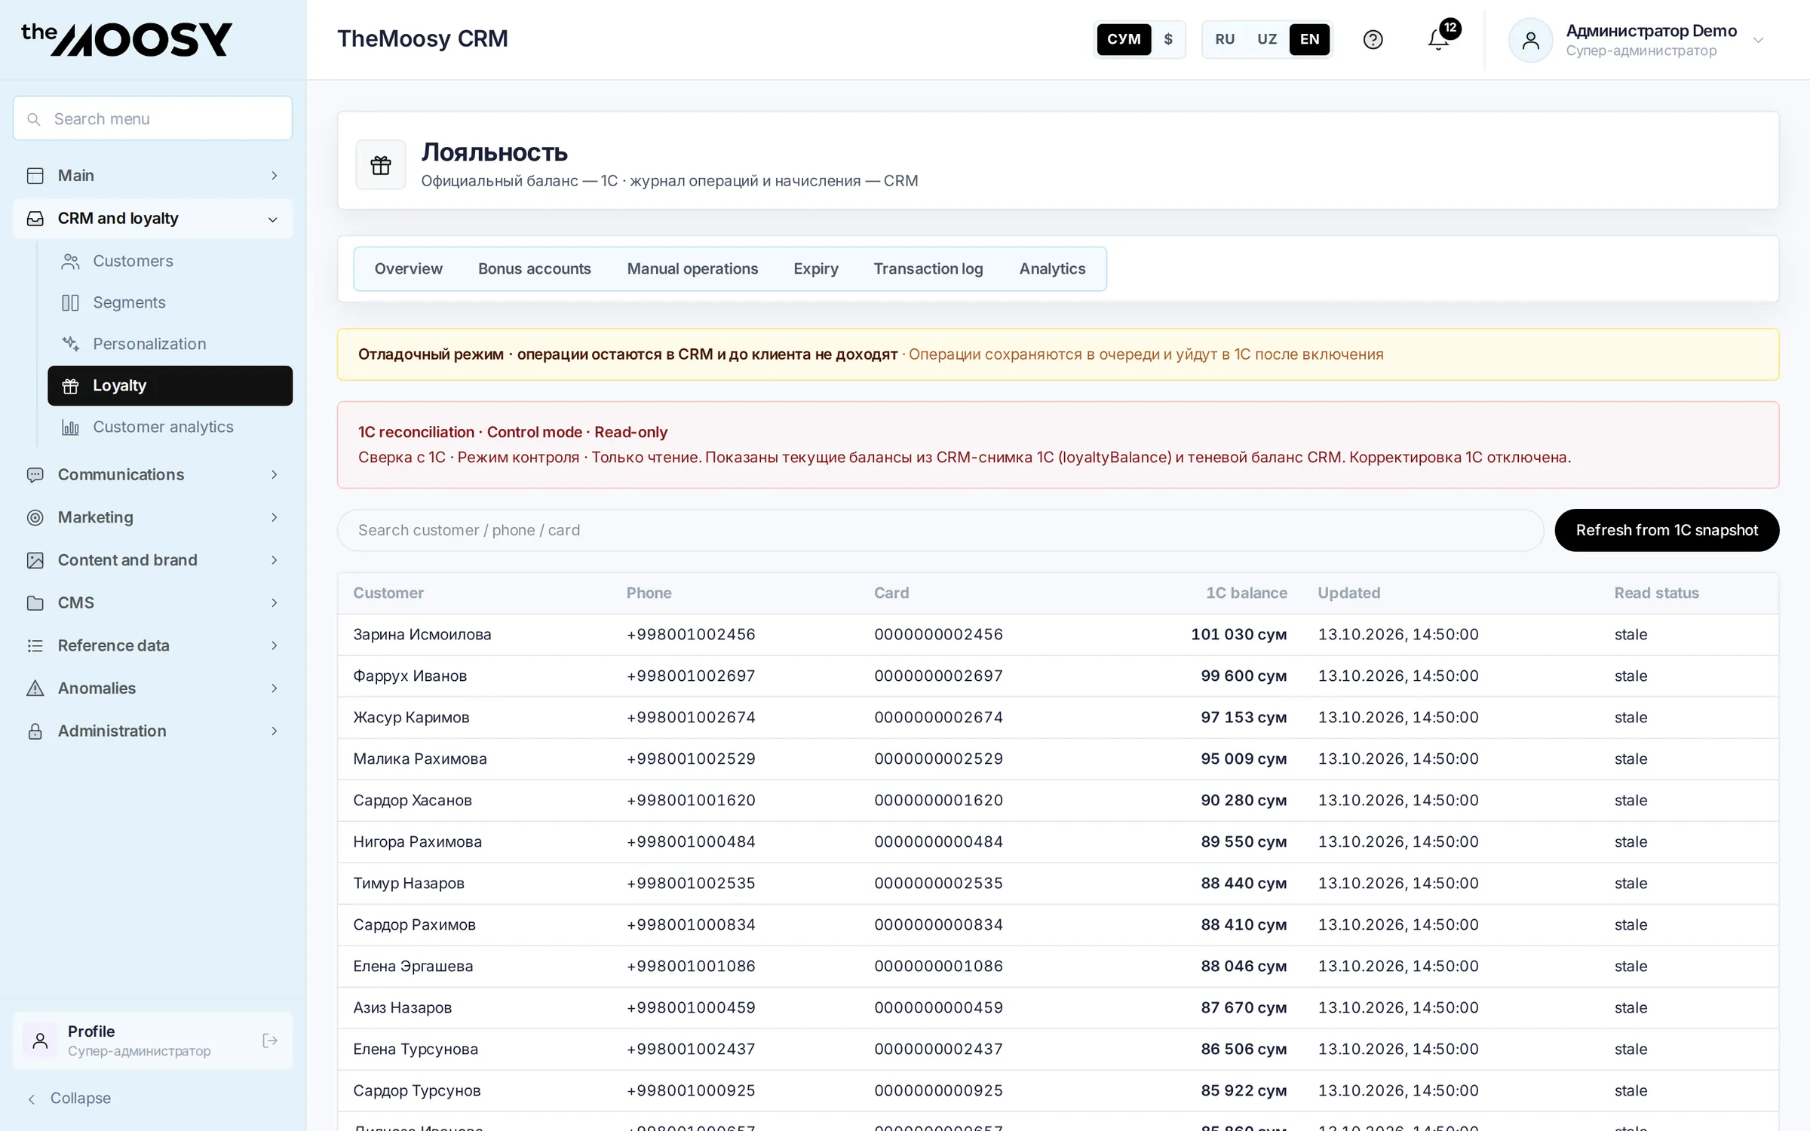Expand the Anomalies chevron
Image resolution: width=1810 pixels, height=1131 pixels.
point(275,688)
